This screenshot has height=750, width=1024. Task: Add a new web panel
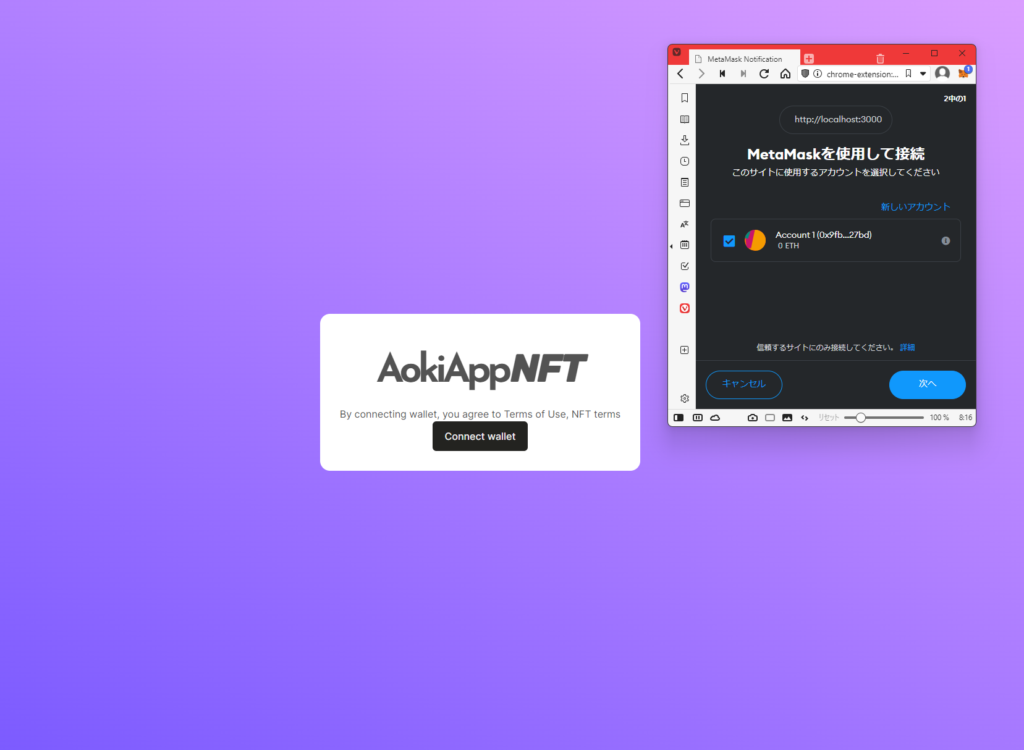point(685,350)
